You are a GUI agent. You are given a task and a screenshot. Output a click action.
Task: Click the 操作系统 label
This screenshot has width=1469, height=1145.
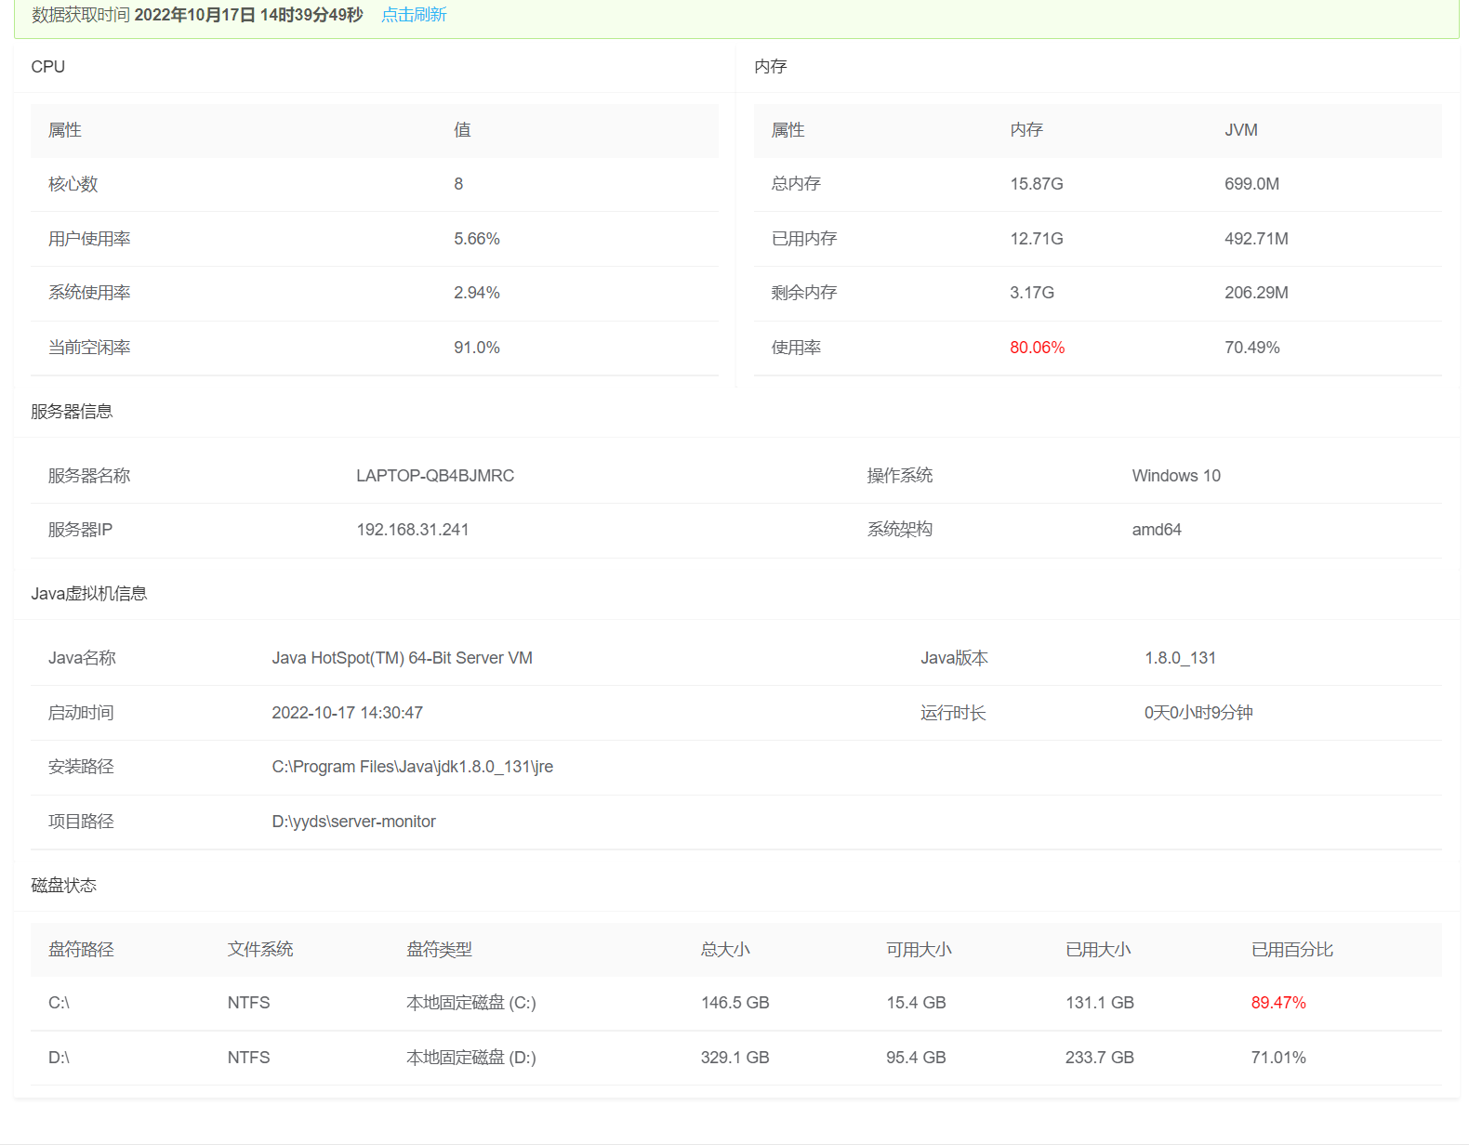coord(900,476)
